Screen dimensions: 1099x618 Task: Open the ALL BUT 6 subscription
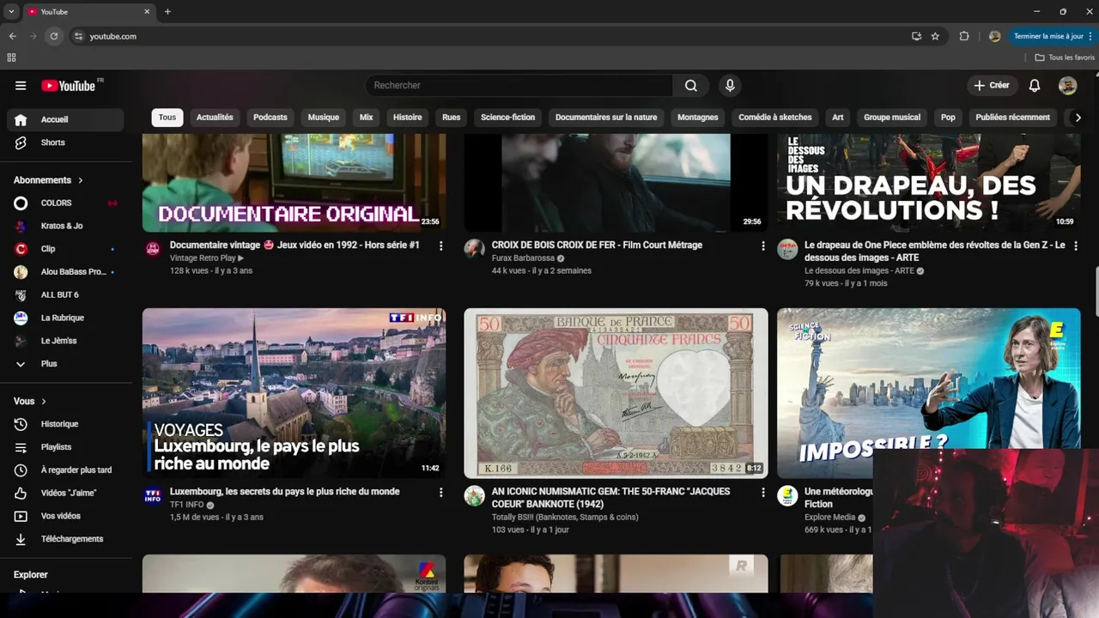(65, 294)
